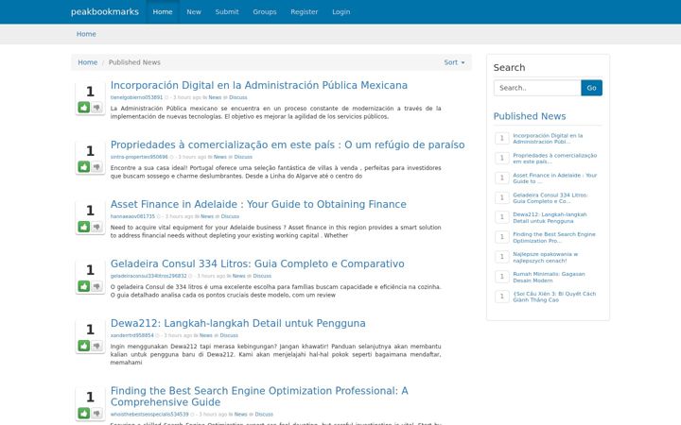The width and height of the screenshot is (681, 425).
Task: Downvote the Dewa212 Langkah-langkah article
Action: (96, 346)
